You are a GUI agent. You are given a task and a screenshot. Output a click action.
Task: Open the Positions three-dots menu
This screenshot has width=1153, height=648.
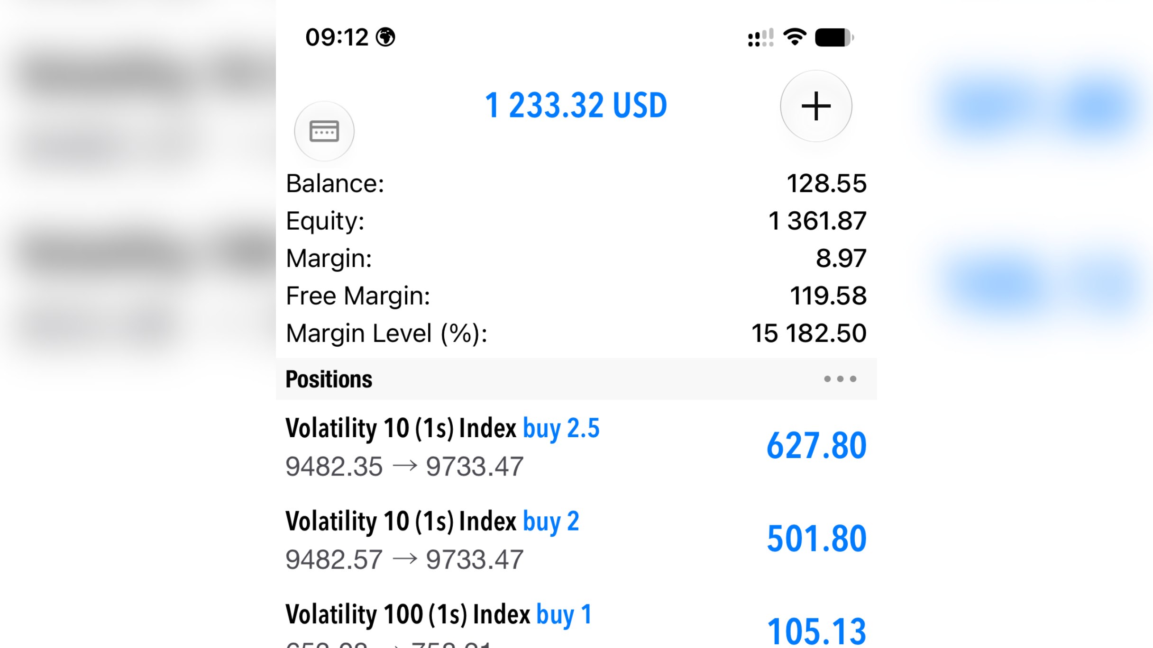pyautogui.click(x=840, y=379)
